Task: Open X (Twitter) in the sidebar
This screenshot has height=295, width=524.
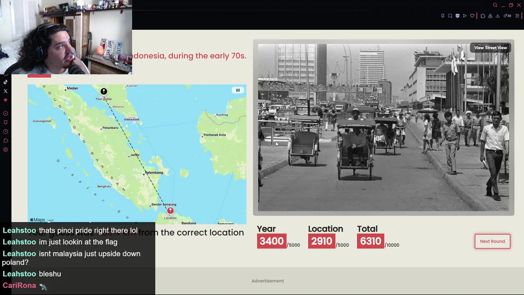Action: [5, 91]
